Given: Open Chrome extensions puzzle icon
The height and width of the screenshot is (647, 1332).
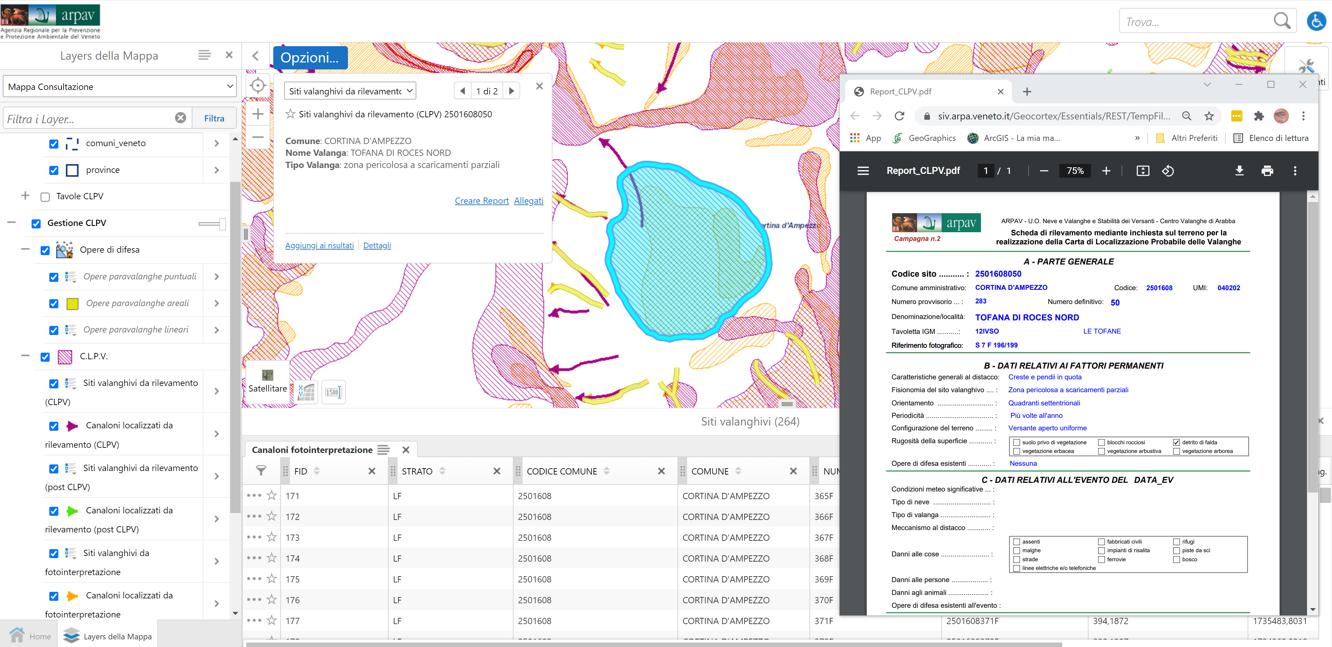Looking at the screenshot, I should tap(1259, 116).
